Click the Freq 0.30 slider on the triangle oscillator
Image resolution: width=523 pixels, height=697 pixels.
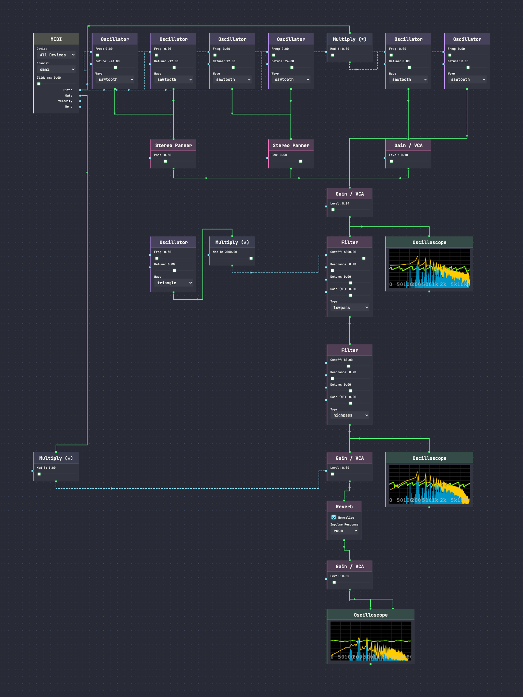point(174,258)
